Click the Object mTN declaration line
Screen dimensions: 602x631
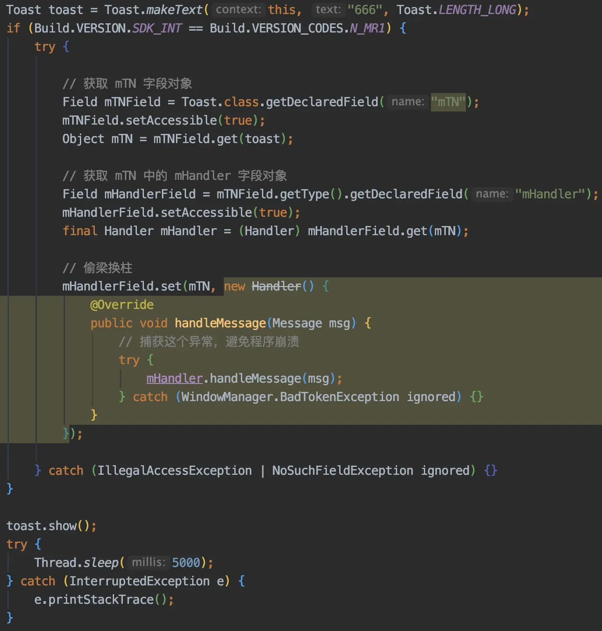coord(178,139)
